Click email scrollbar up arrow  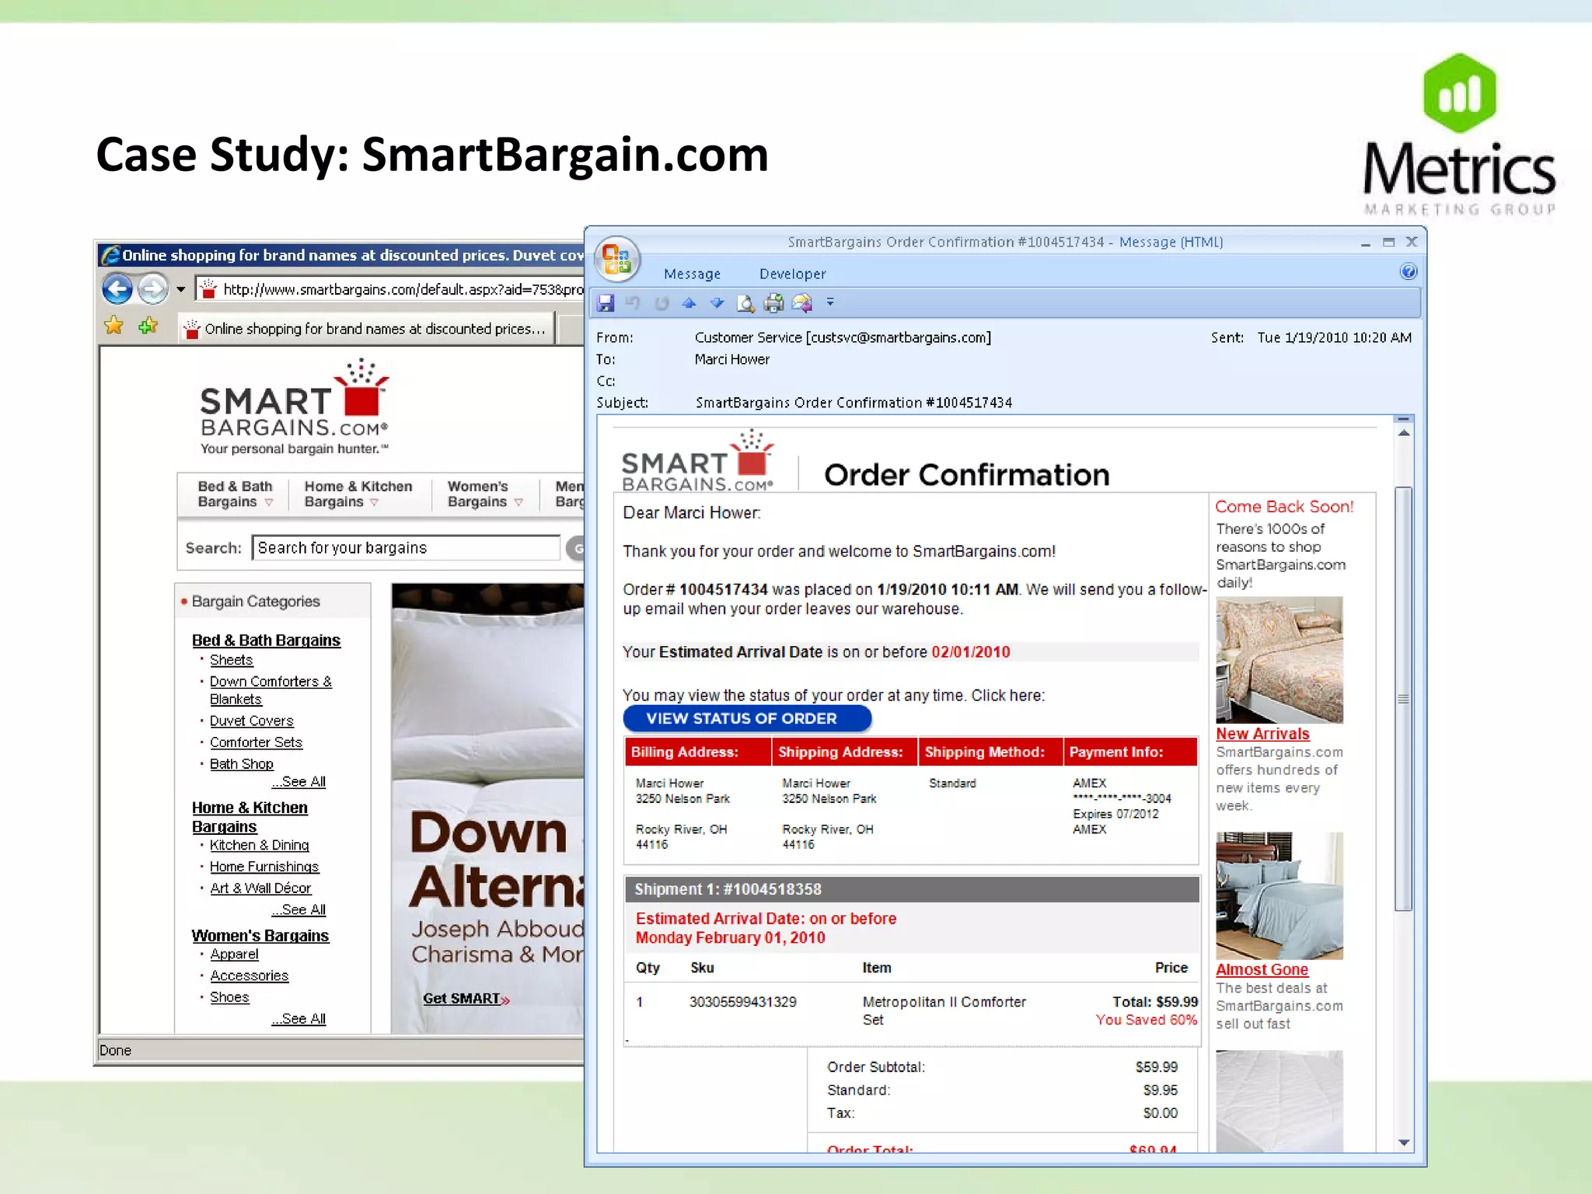[x=1403, y=431]
